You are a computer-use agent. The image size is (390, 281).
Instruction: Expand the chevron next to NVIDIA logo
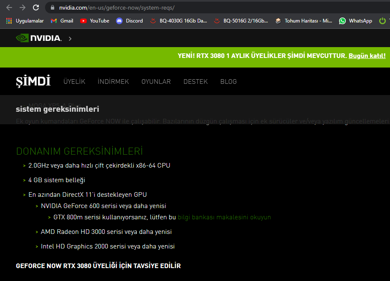pos(70,38)
